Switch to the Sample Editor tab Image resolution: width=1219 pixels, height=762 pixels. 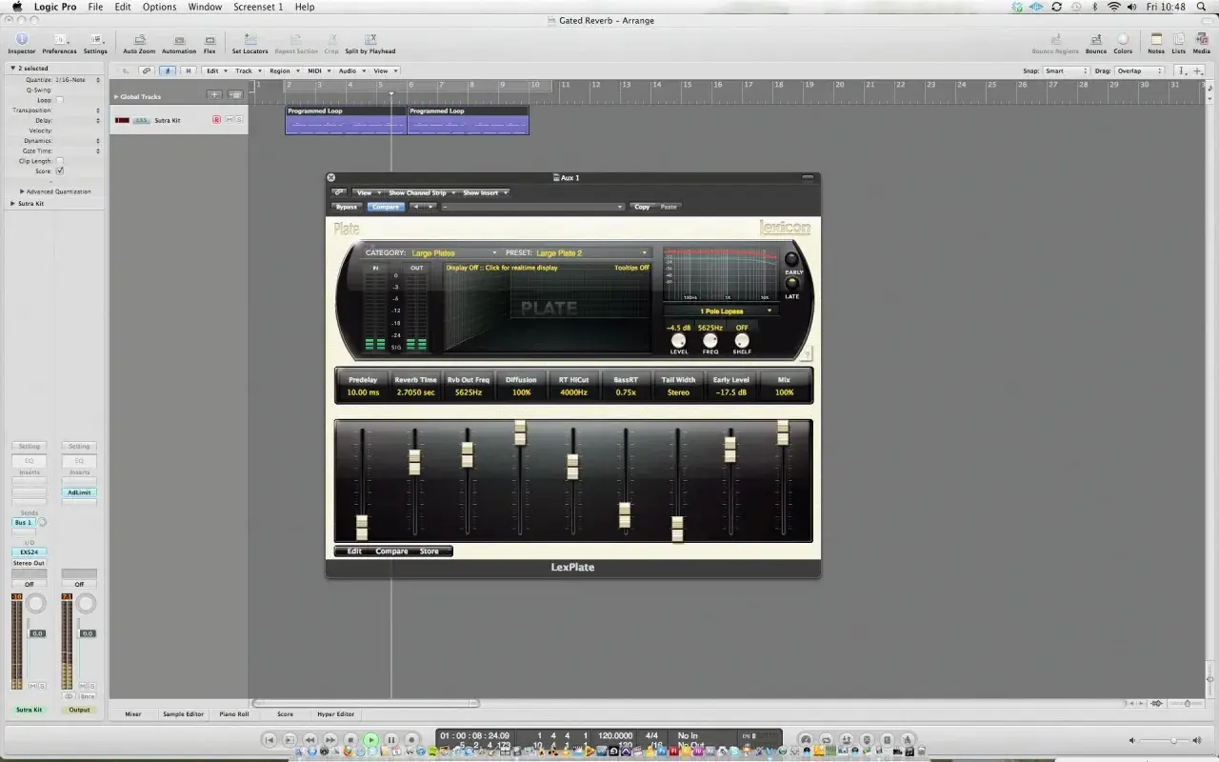(x=183, y=713)
